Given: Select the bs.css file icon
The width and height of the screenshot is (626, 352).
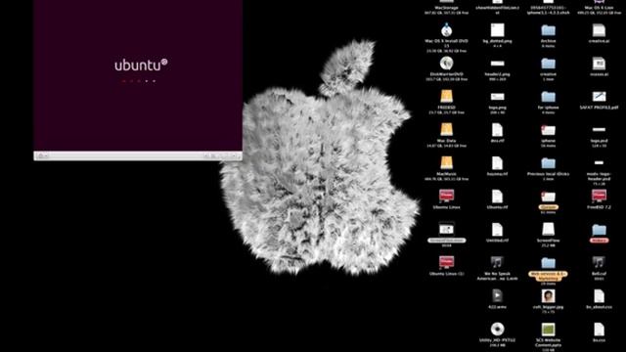Looking at the screenshot, I should (599, 330).
